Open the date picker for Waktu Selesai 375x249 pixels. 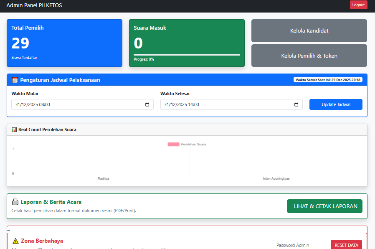pyautogui.click(x=296, y=104)
